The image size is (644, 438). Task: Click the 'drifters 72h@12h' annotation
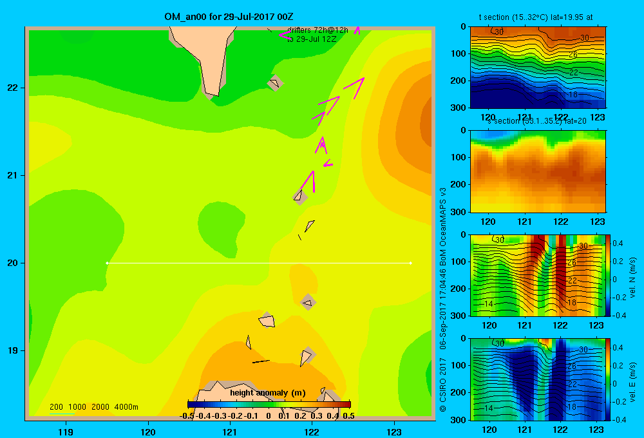click(317, 30)
